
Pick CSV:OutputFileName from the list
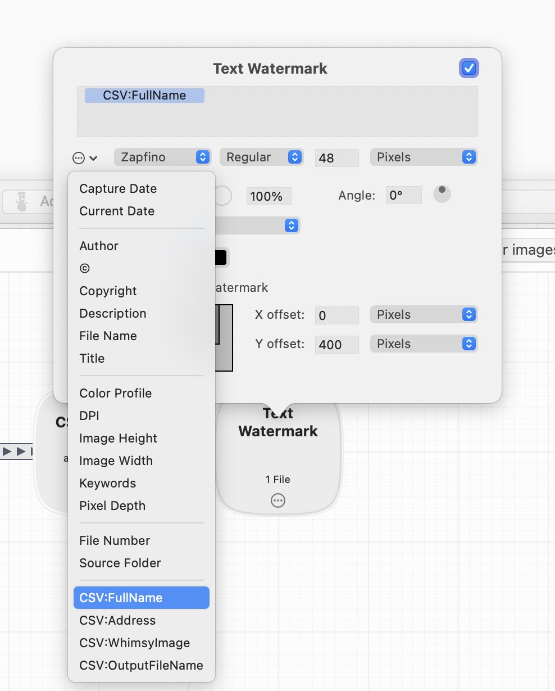142,665
